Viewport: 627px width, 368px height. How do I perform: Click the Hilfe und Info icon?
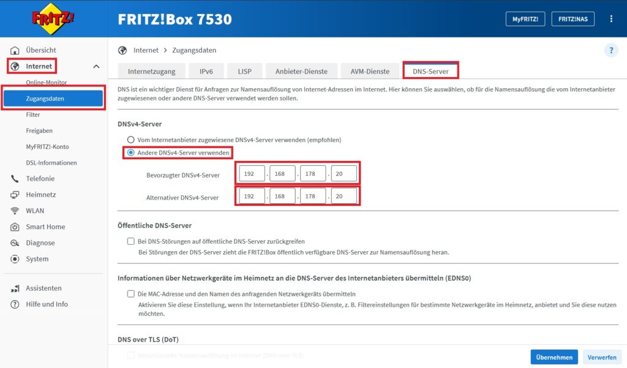(x=15, y=304)
